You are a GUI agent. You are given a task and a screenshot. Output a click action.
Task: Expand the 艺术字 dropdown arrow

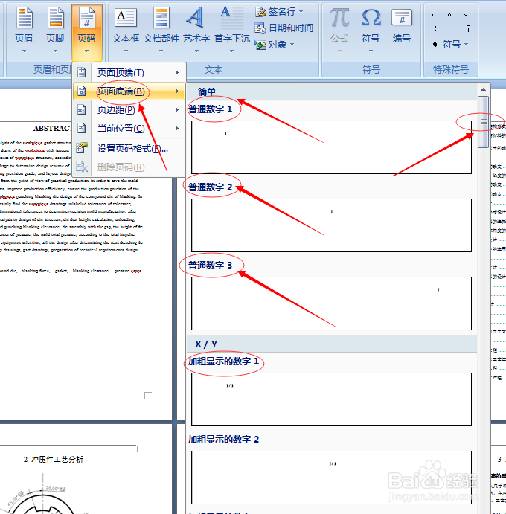[196, 51]
